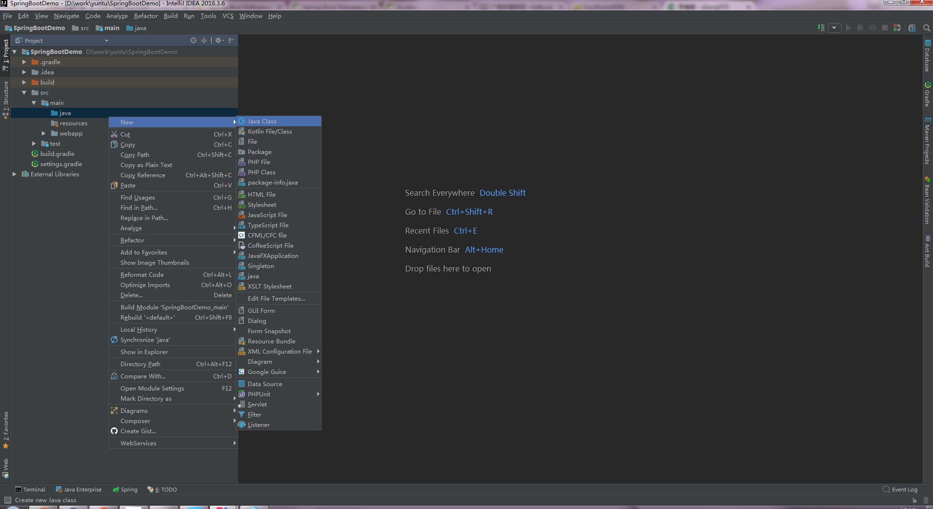
Task: Choose Filter entry with funnel icon
Action: pyautogui.click(x=279, y=414)
